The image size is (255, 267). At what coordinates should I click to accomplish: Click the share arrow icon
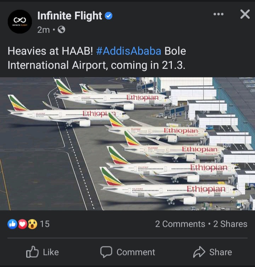click(x=199, y=252)
